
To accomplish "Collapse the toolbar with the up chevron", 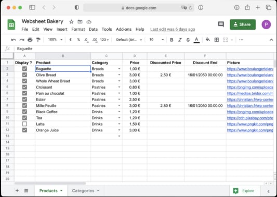I will (271, 40).
